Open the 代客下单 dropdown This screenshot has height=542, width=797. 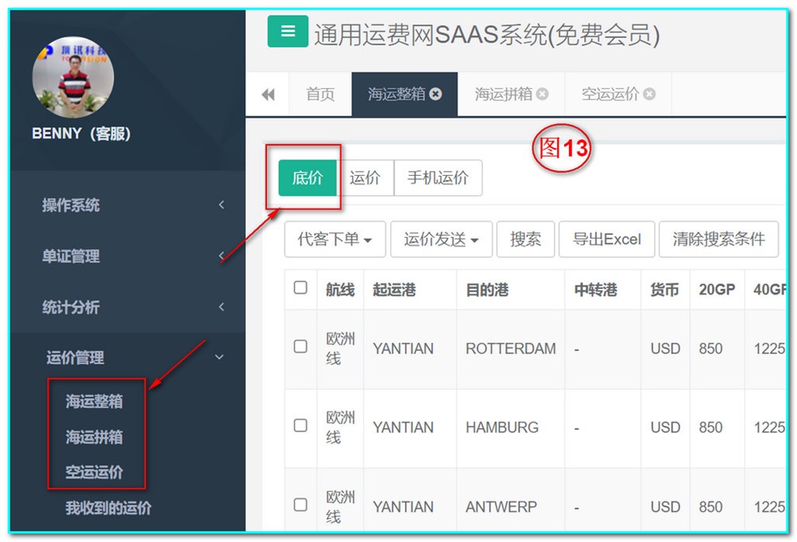[335, 240]
